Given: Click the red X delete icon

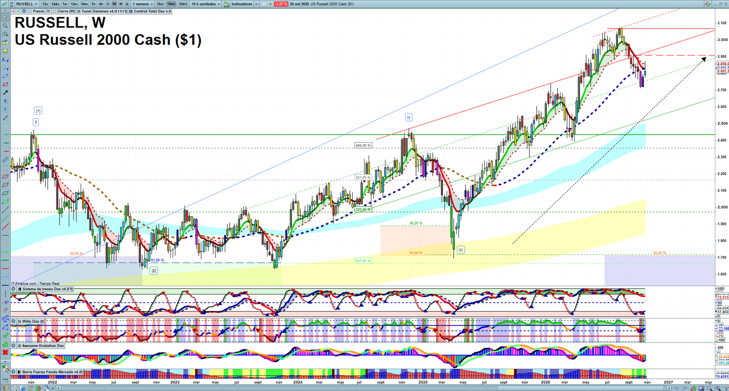Looking at the screenshot, I should (5, 353).
